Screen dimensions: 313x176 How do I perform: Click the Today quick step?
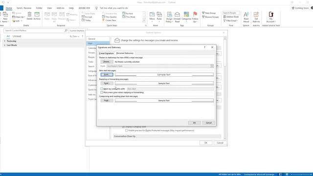point(86,21)
